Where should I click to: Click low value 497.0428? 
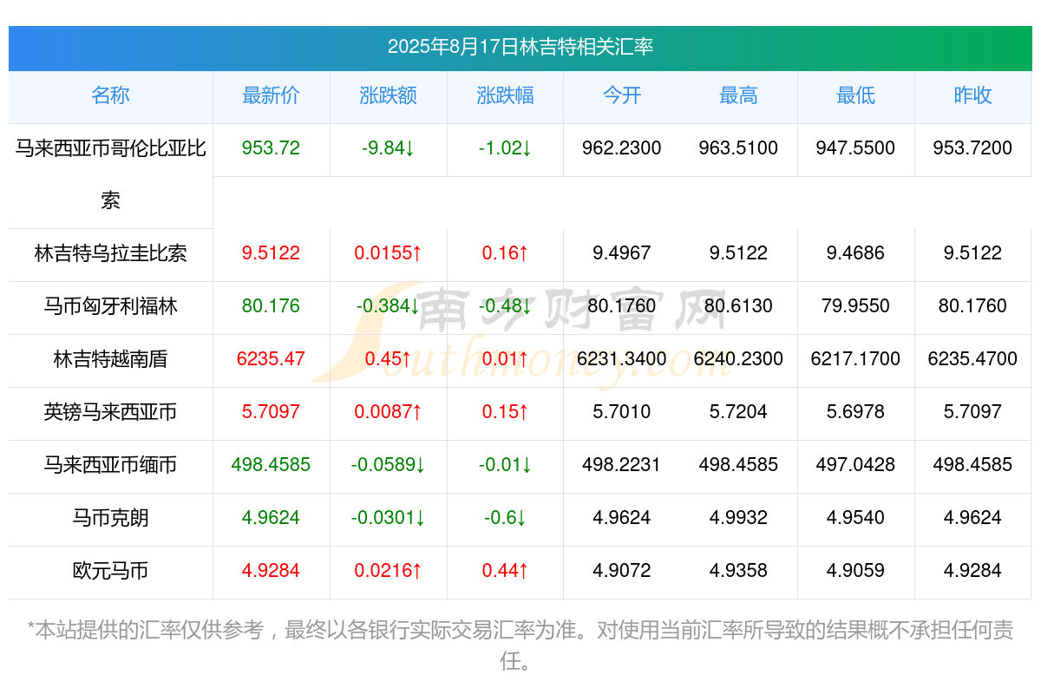855,465
